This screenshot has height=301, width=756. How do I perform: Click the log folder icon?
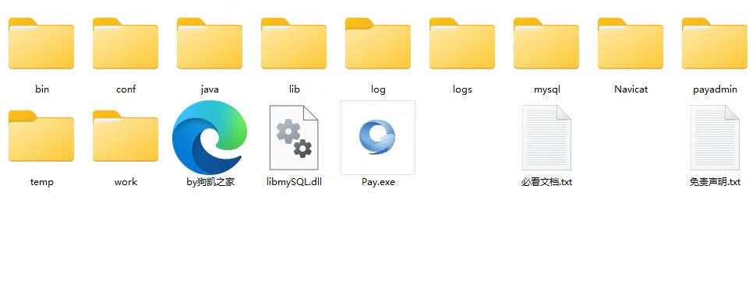click(378, 44)
